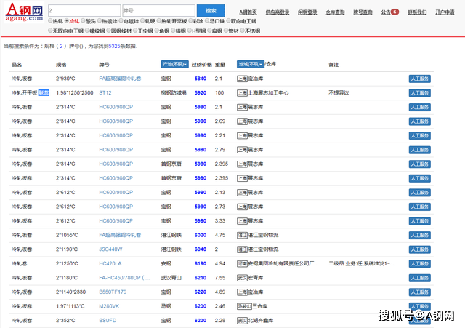Click 不提异议 remark on the ST12 row
The image size is (465, 328).
pos(339,93)
